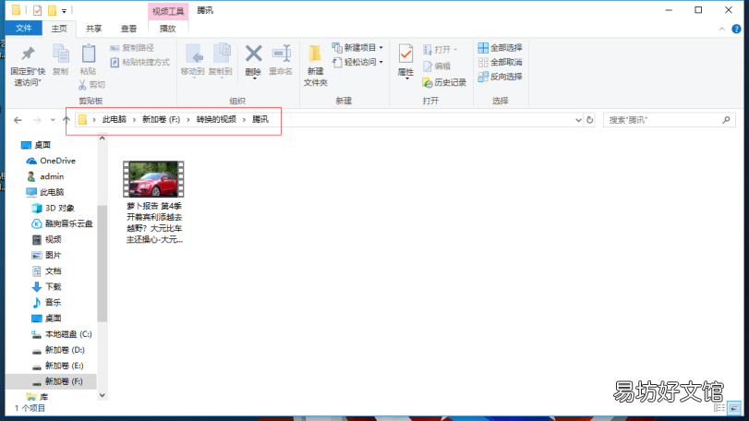This screenshot has height=421, width=749.
Task: Open the History ribbon button
Action: [x=444, y=82]
